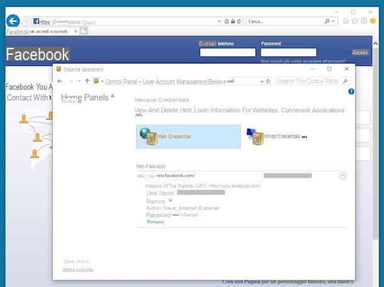This screenshot has height=287, width=384.
Task: Open a new browser tab
Action: coord(84,31)
